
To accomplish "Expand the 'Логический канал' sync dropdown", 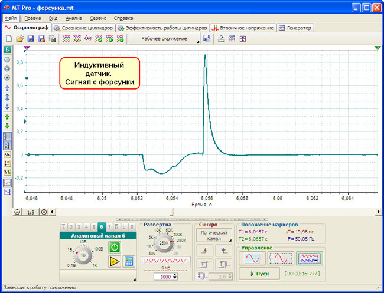I will [x=213, y=236].
